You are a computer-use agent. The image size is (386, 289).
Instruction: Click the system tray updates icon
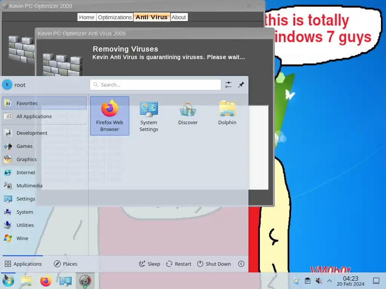[296, 281]
